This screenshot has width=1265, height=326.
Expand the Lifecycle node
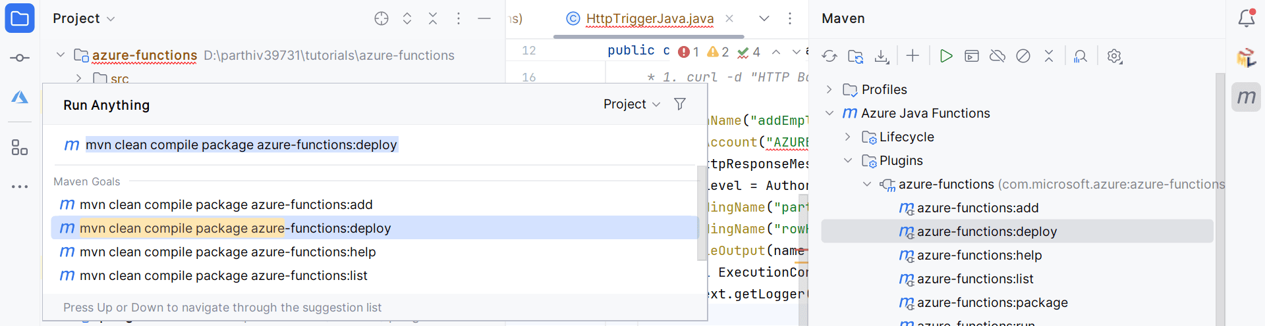click(848, 137)
